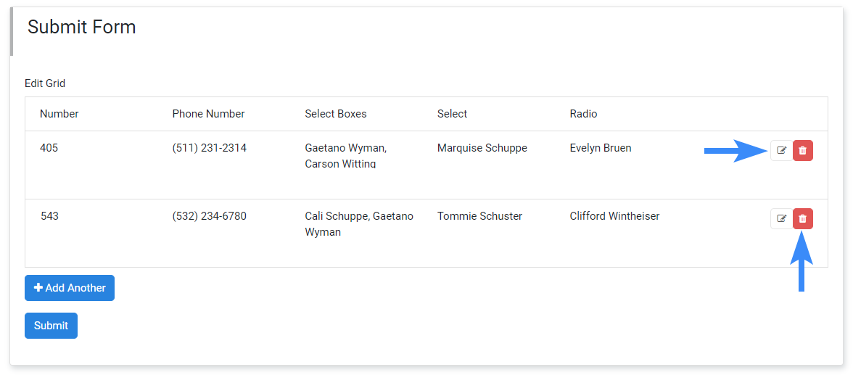Image resolution: width=853 pixels, height=375 pixels.
Task: Click the Select Boxes column header
Action: tap(336, 114)
